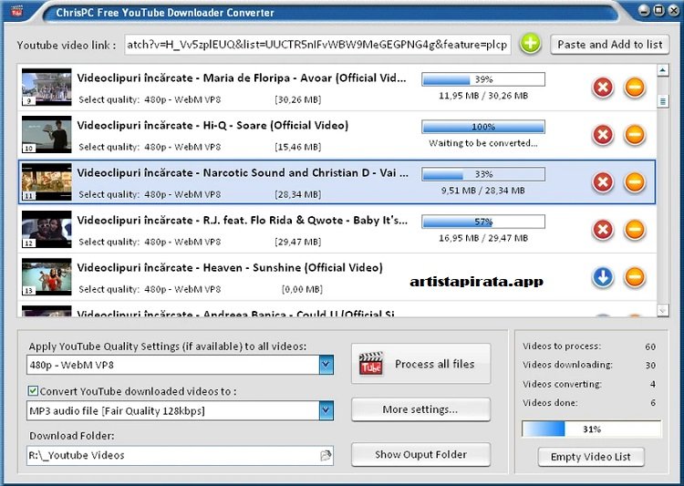
Task: Click the app logo in the title bar
Action: (x=16, y=11)
